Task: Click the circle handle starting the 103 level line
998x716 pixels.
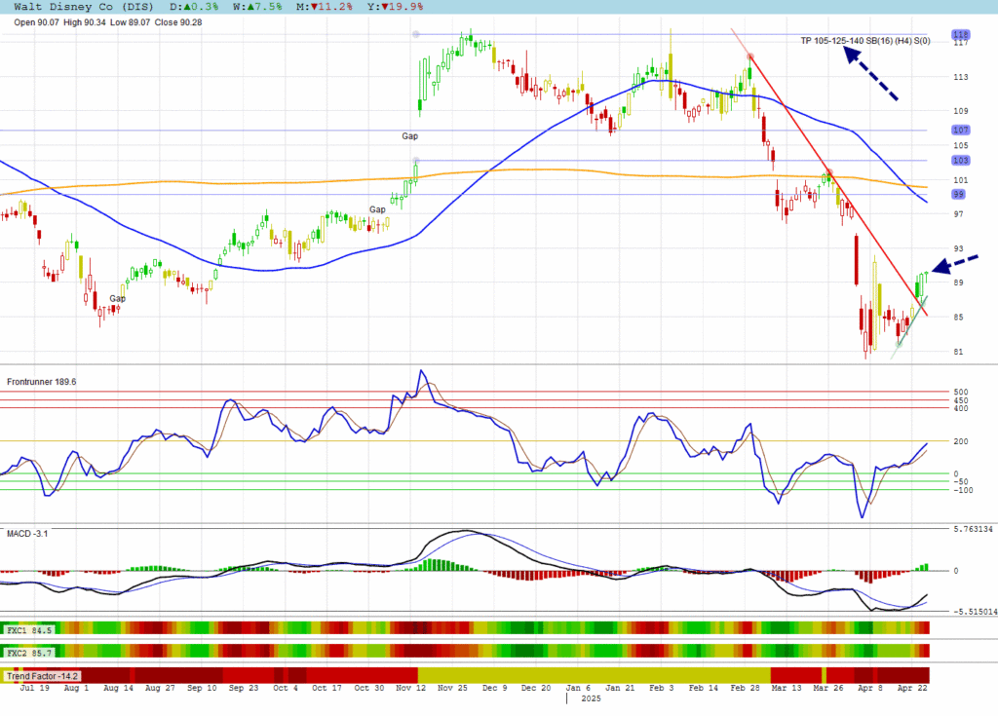Action: coord(415,161)
